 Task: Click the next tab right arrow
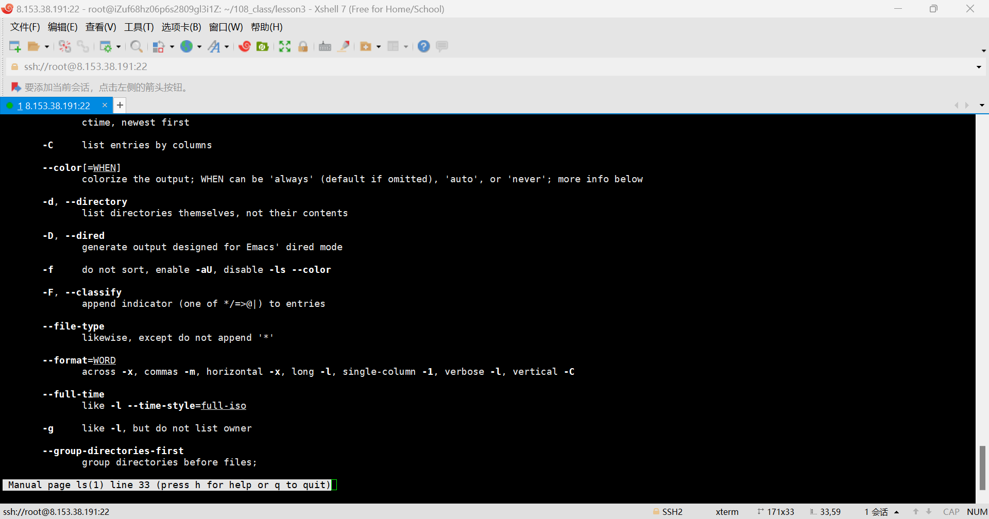click(x=967, y=106)
